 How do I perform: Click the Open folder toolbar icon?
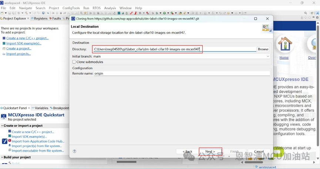pyautogui.click(x=181, y=13)
